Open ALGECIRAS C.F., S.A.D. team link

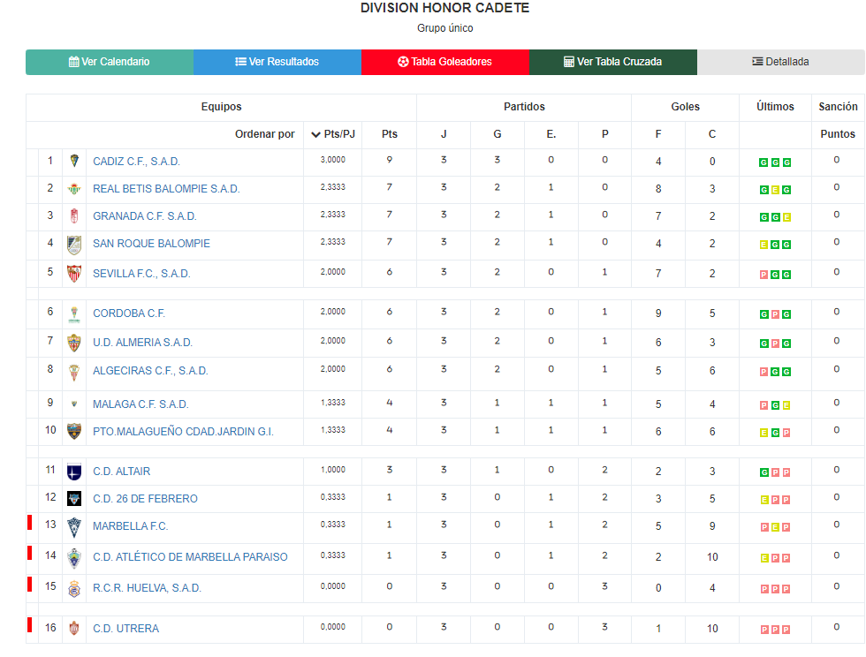(x=150, y=371)
